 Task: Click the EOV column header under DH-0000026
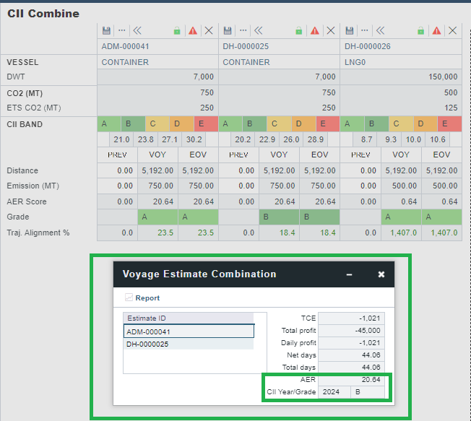point(441,155)
